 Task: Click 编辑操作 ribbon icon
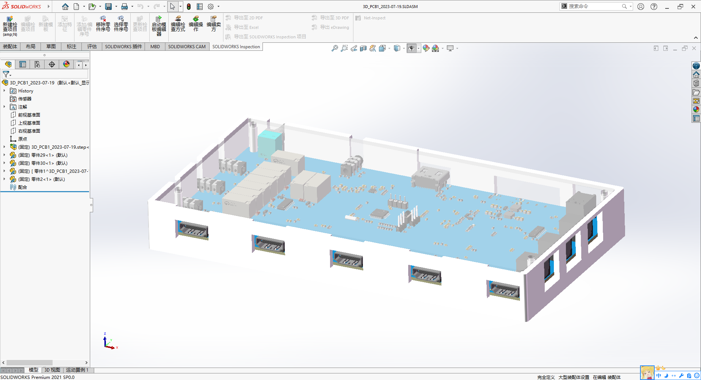pos(196,24)
